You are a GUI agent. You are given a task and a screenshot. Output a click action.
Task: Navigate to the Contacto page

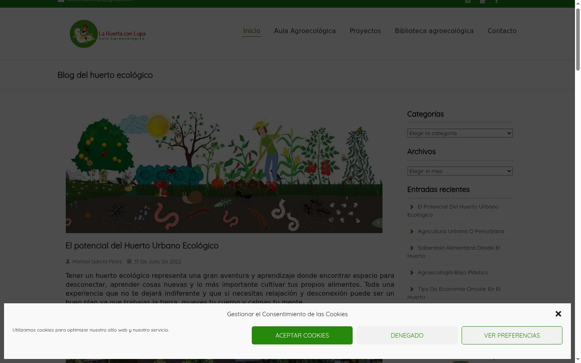coord(502,31)
